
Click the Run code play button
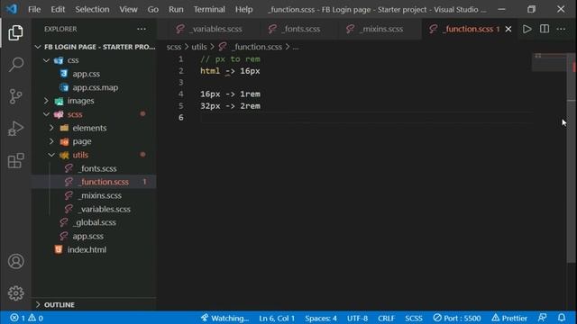tap(527, 29)
